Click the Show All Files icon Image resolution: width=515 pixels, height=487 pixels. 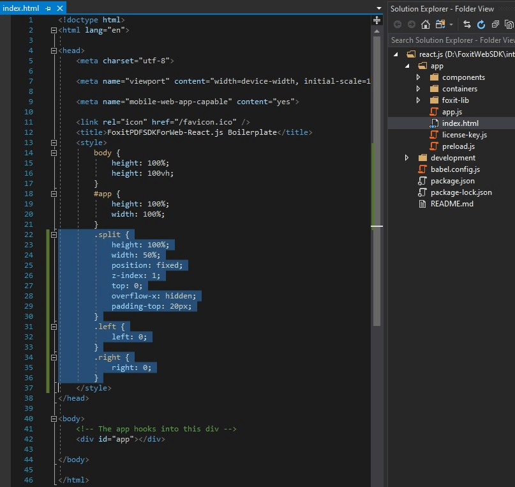coord(509,24)
